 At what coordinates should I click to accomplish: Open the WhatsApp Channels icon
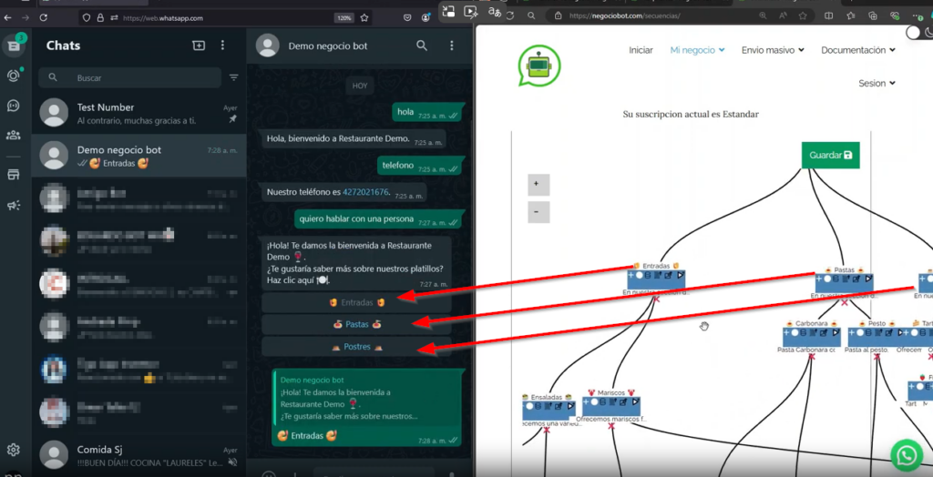13,106
